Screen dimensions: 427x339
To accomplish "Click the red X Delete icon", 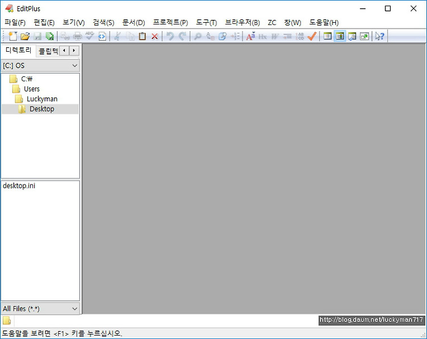I will (155, 36).
